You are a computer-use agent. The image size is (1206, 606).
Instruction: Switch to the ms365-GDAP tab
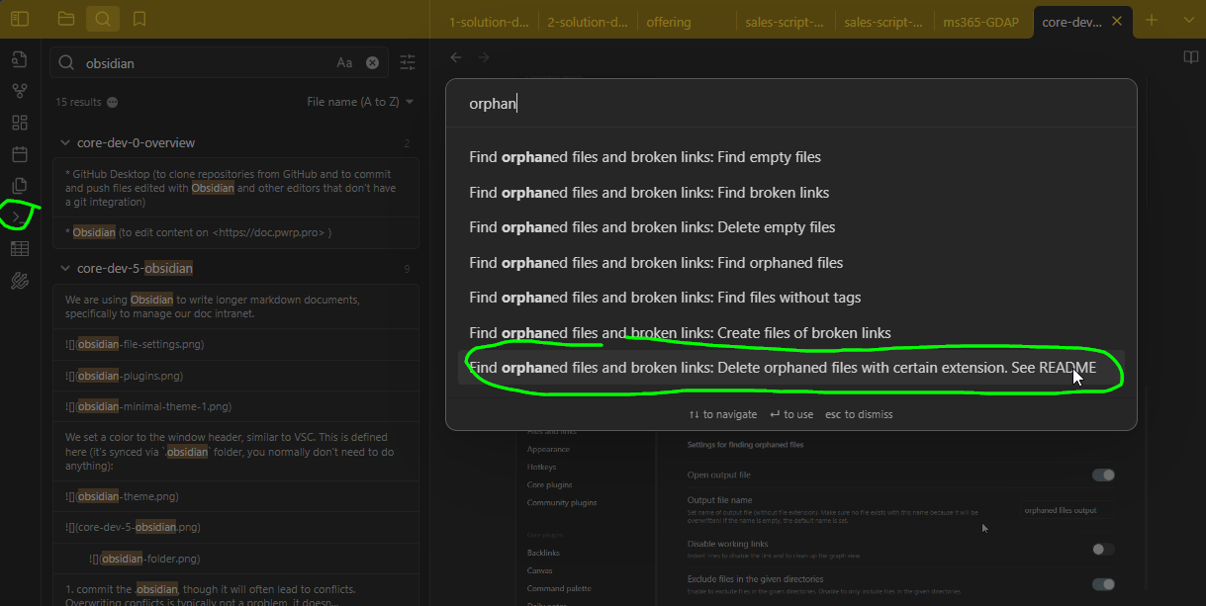click(x=982, y=22)
